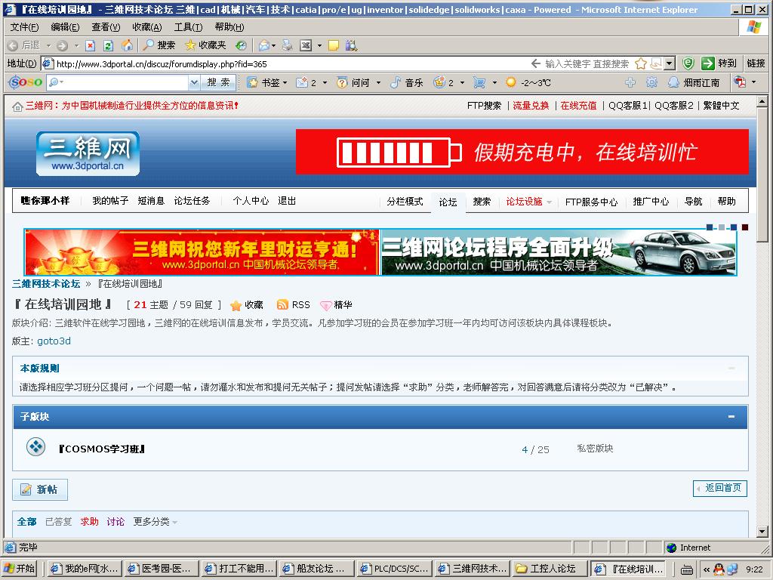Click the SOSO 书签 bookmarks star icon

coord(252,82)
